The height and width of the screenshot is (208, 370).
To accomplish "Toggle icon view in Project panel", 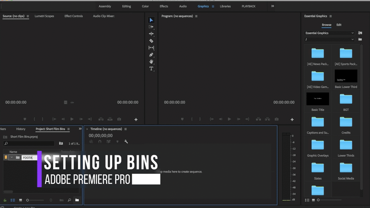I will coord(20,200).
